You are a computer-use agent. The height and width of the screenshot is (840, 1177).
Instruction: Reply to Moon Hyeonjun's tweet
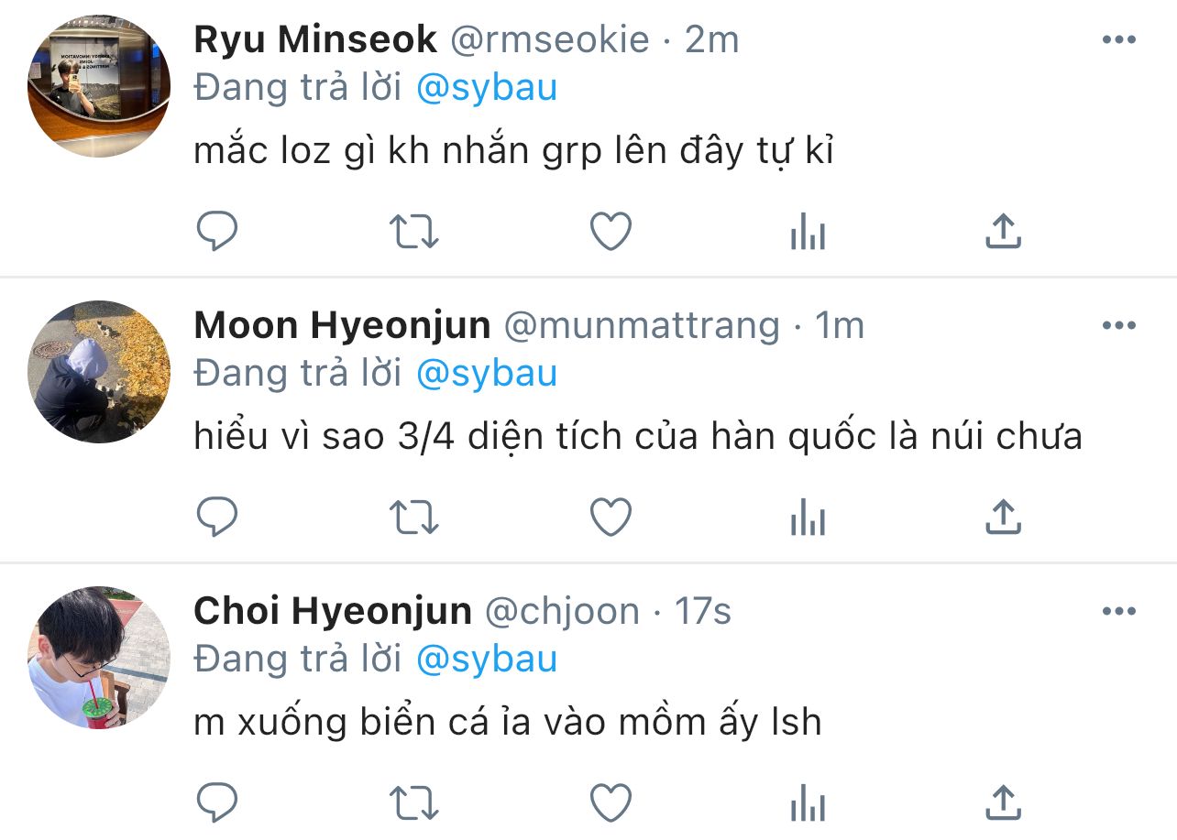218,518
